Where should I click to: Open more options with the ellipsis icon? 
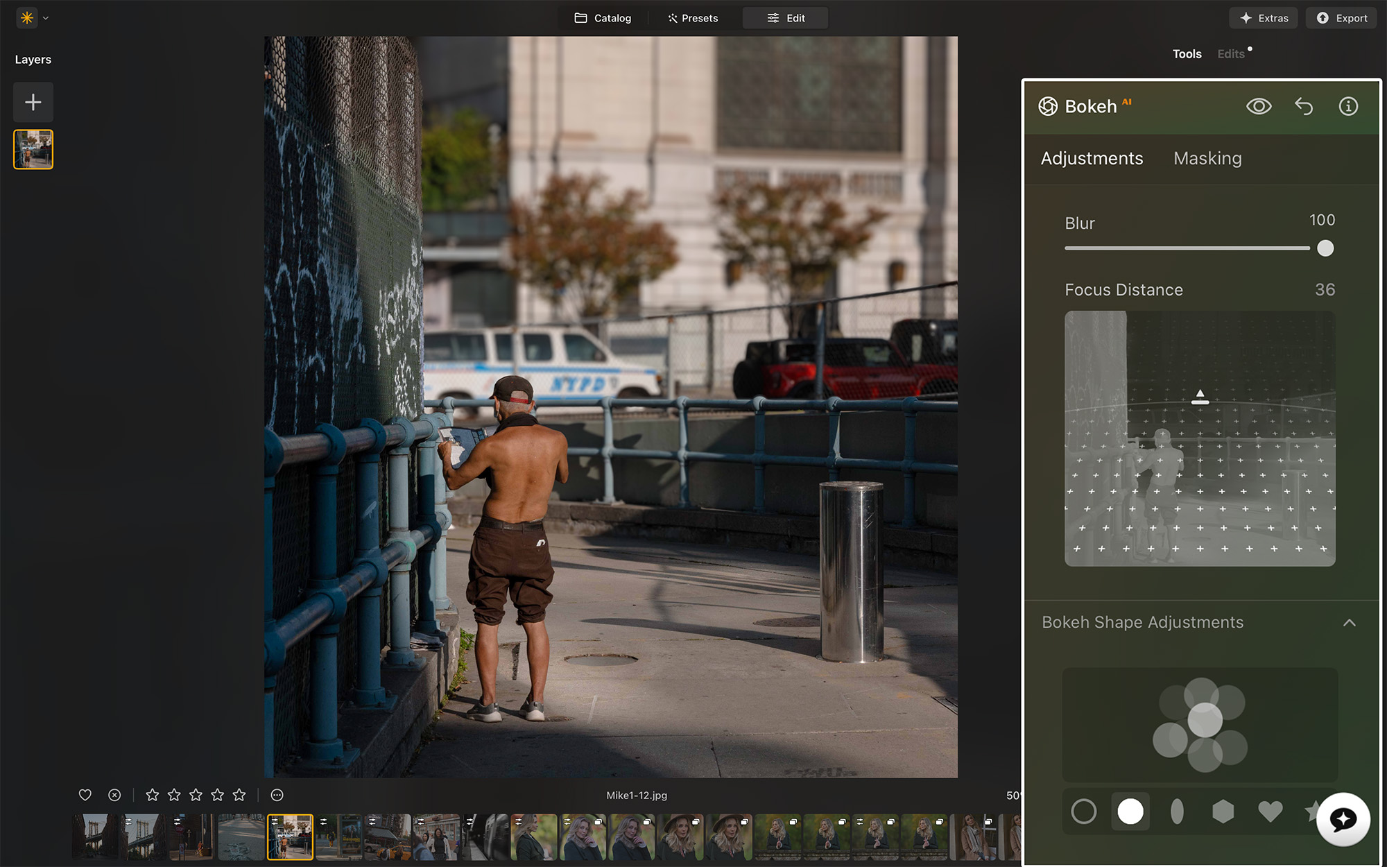pyautogui.click(x=276, y=795)
